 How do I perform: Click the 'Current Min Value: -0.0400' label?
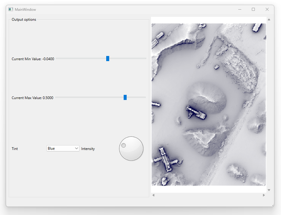click(33, 59)
